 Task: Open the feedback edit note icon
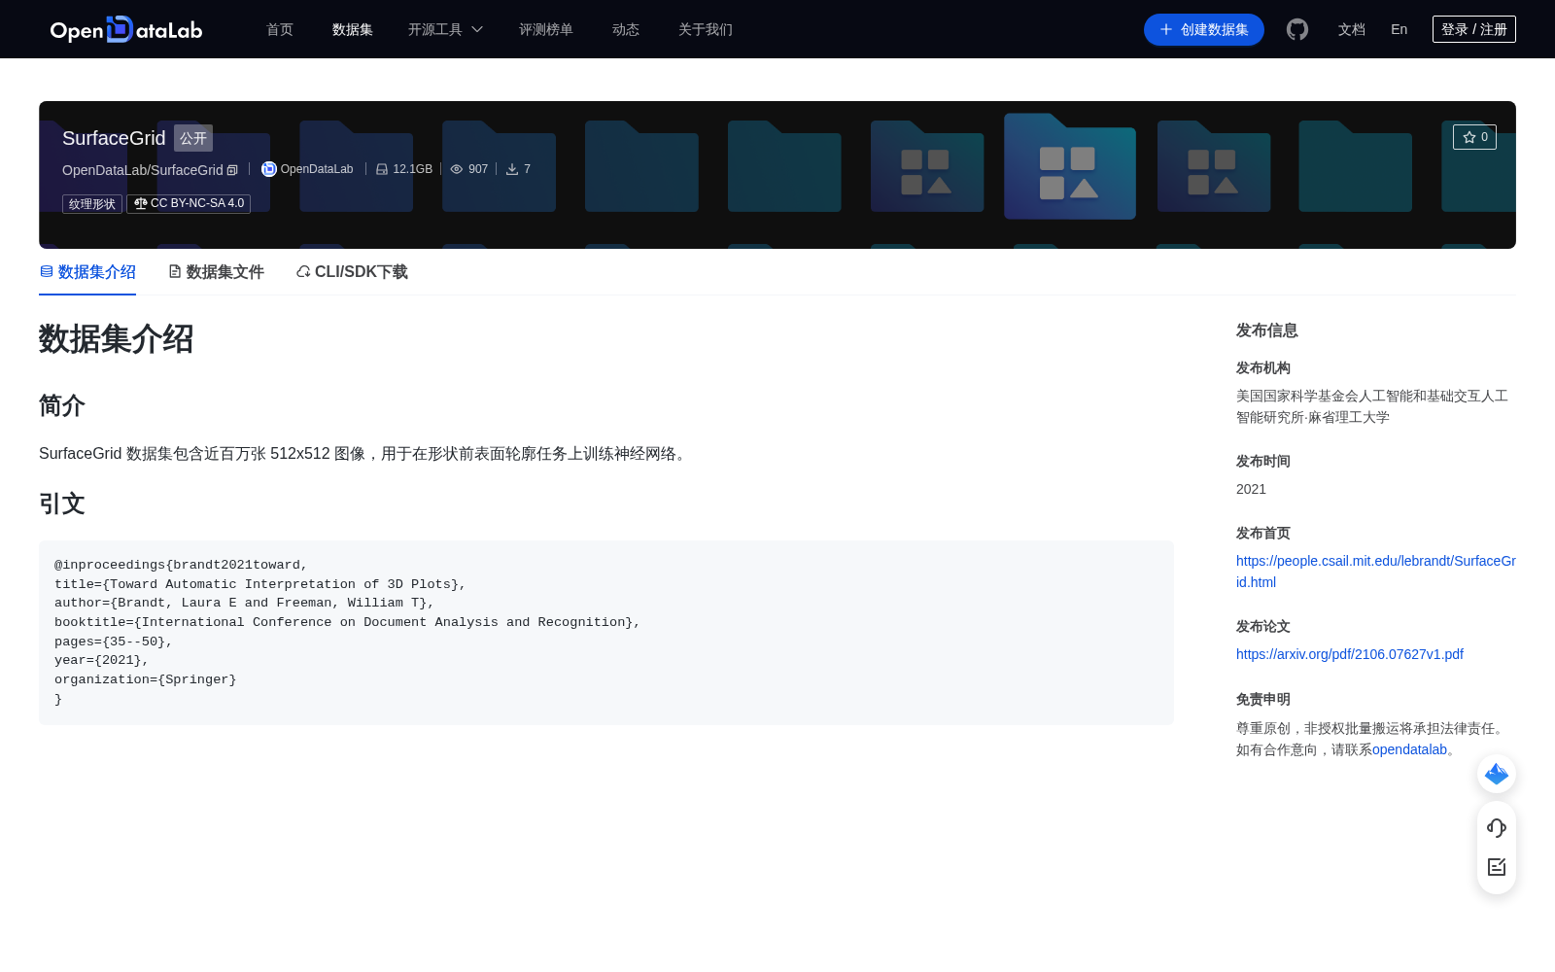1497,867
